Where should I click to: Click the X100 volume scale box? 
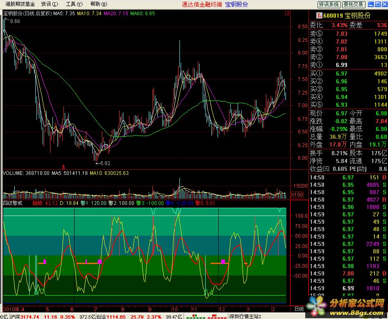[x=297, y=195]
